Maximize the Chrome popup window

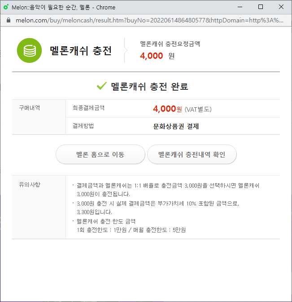tap(261, 7)
